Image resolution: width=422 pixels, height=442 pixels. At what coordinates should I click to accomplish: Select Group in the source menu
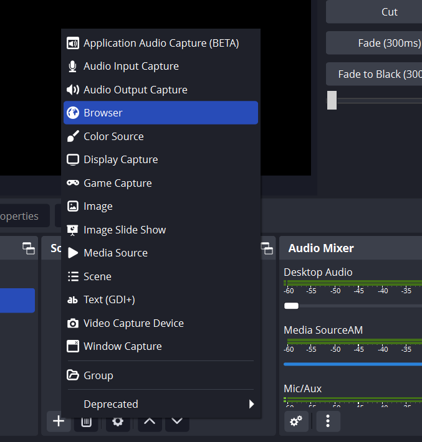coord(161,375)
